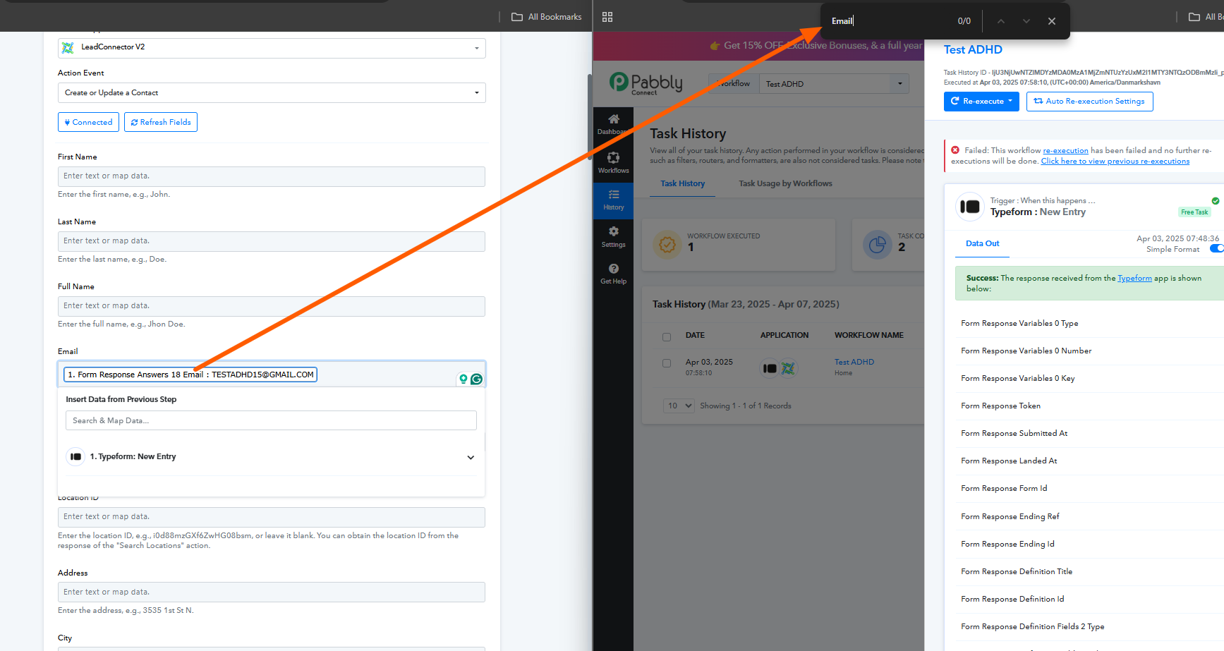Click the Form Response Ending Ref row

1091,517
